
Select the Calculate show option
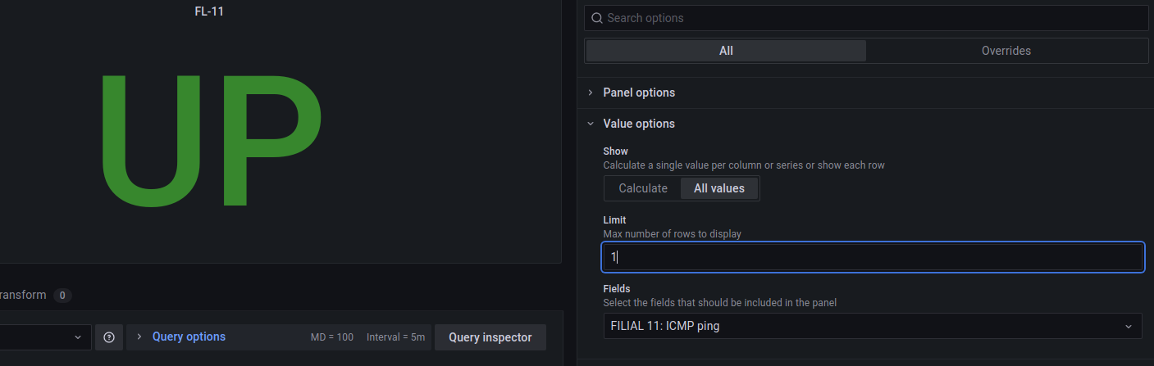tap(642, 188)
